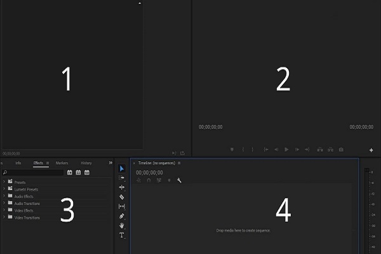Image resolution: width=381 pixels, height=254 pixels.
Task: Select the Hand tool
Action: [x=122, y=225]
